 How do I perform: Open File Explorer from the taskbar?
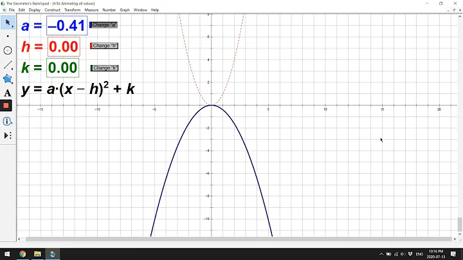click(x=37, y=254)
